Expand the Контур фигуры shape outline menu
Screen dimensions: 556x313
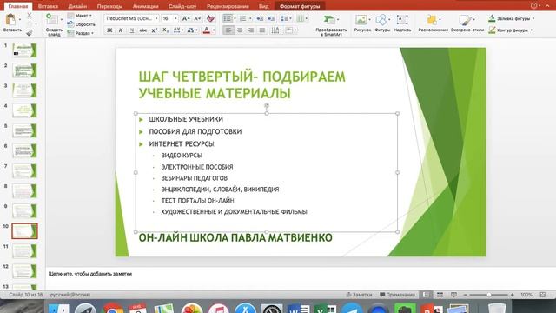click(x=511, y=30)
